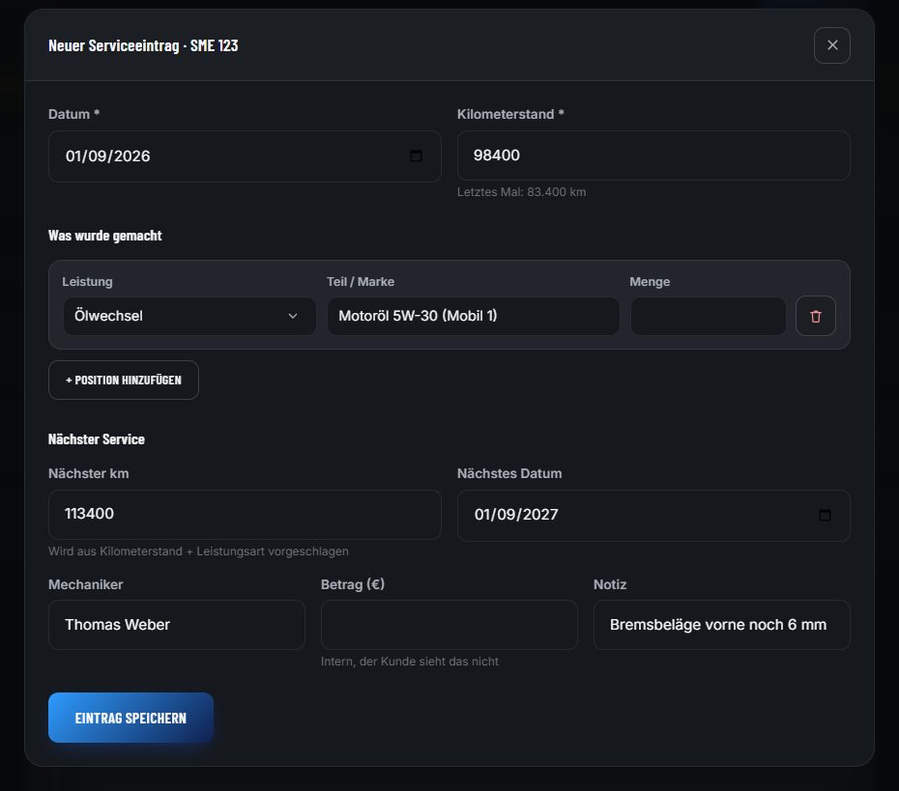Click hint text Letztes Mal: 83.400 km
899x791 pixels.
tap(521, 192)
